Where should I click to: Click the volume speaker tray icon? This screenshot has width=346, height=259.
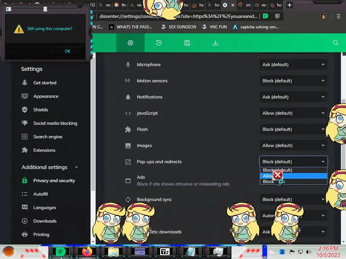point(308,252)
